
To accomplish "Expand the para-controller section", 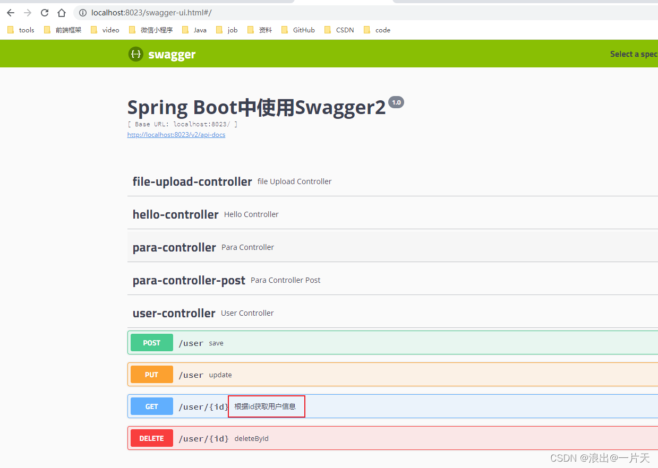I will [174, 247].
